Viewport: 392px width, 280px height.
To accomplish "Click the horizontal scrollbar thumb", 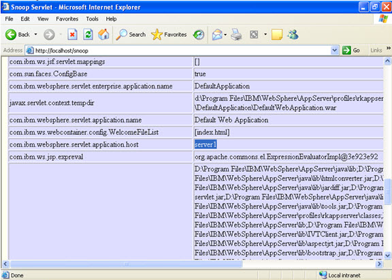I will click(x=127, y=264).
